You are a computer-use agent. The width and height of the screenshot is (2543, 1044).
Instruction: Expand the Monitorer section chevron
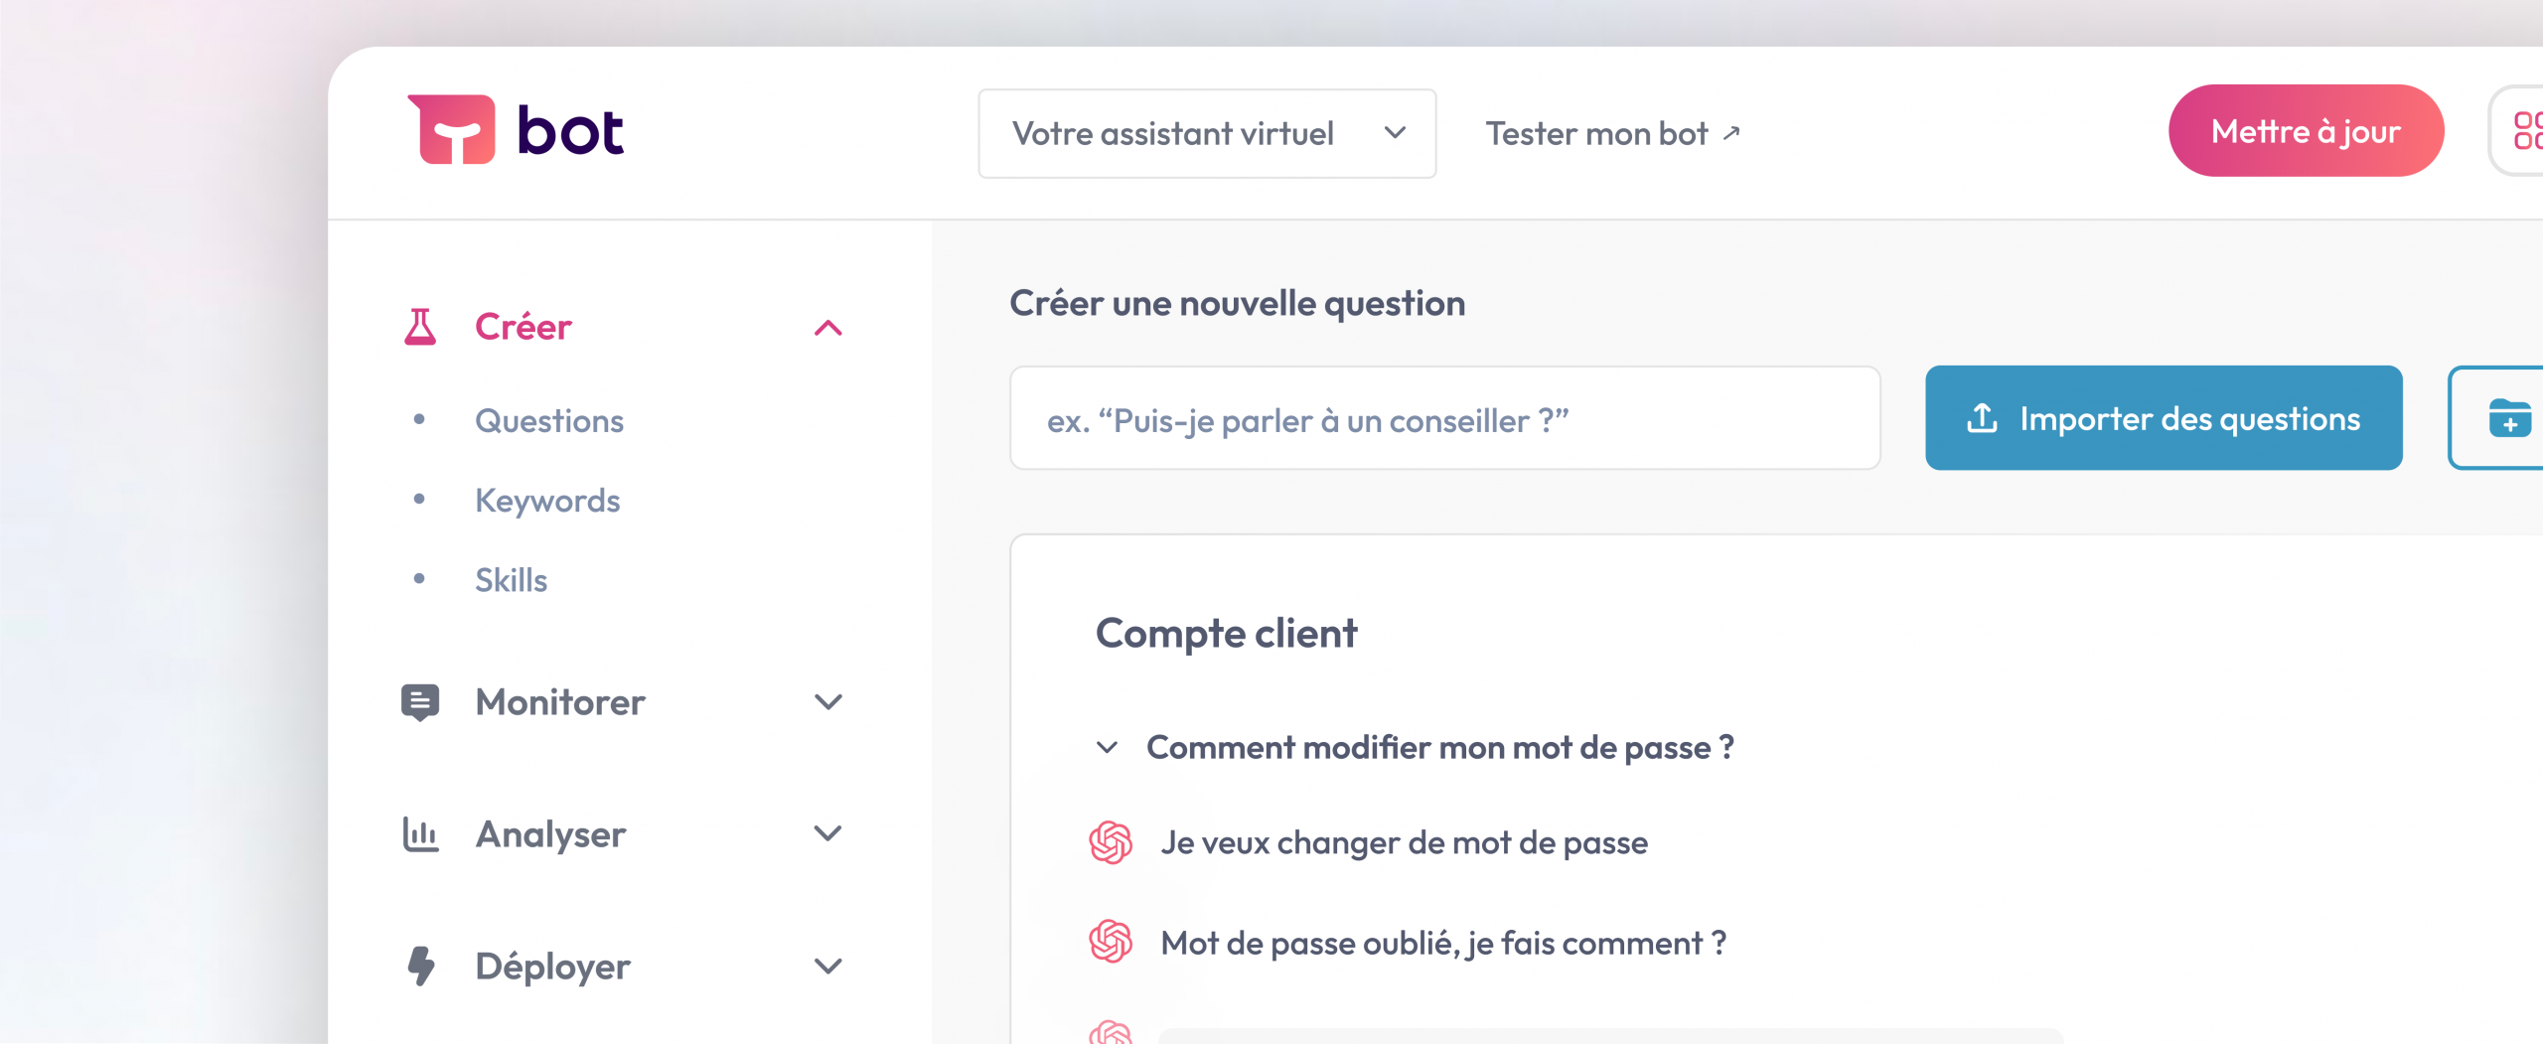pyautogui.click(x=828, y=702)
